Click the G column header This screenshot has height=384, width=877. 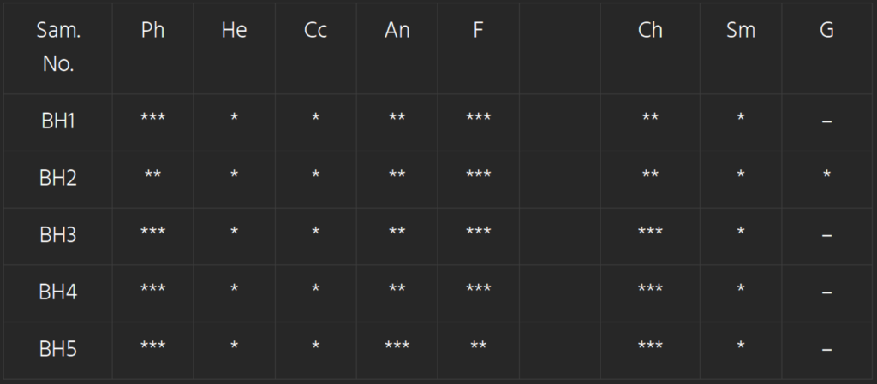826,30
